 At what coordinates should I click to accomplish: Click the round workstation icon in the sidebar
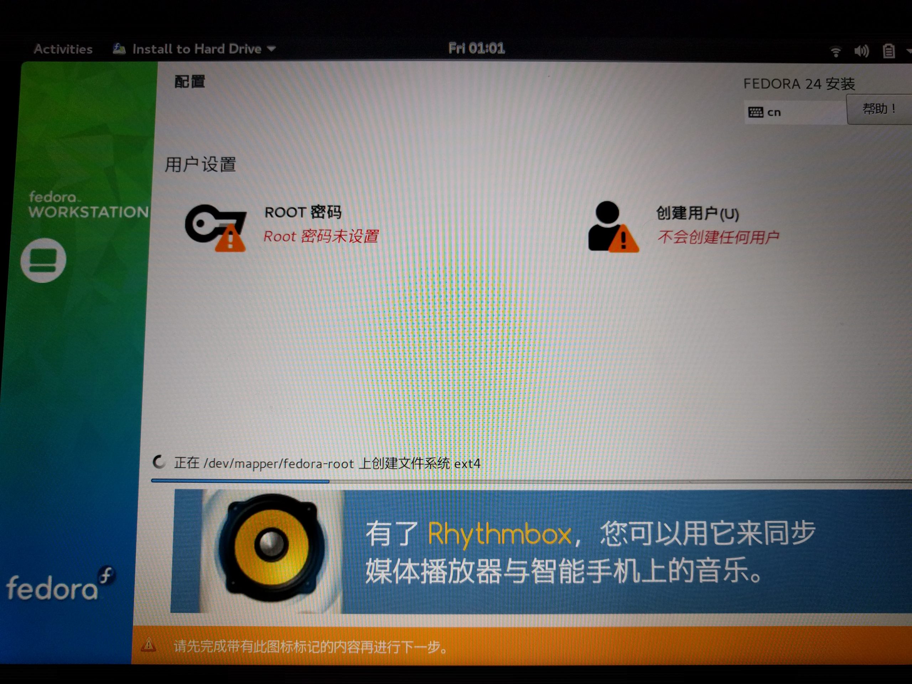pos(43,260)
